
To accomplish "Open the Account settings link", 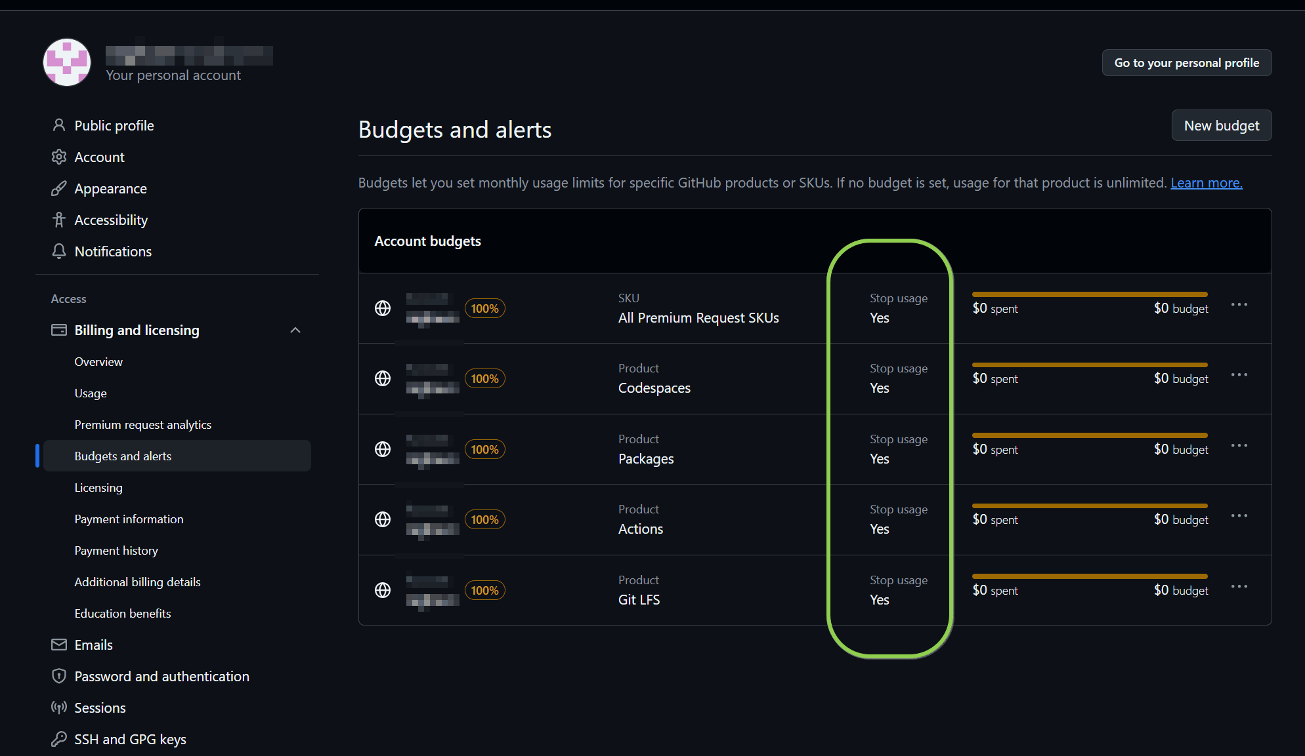I will click(99, 157).
